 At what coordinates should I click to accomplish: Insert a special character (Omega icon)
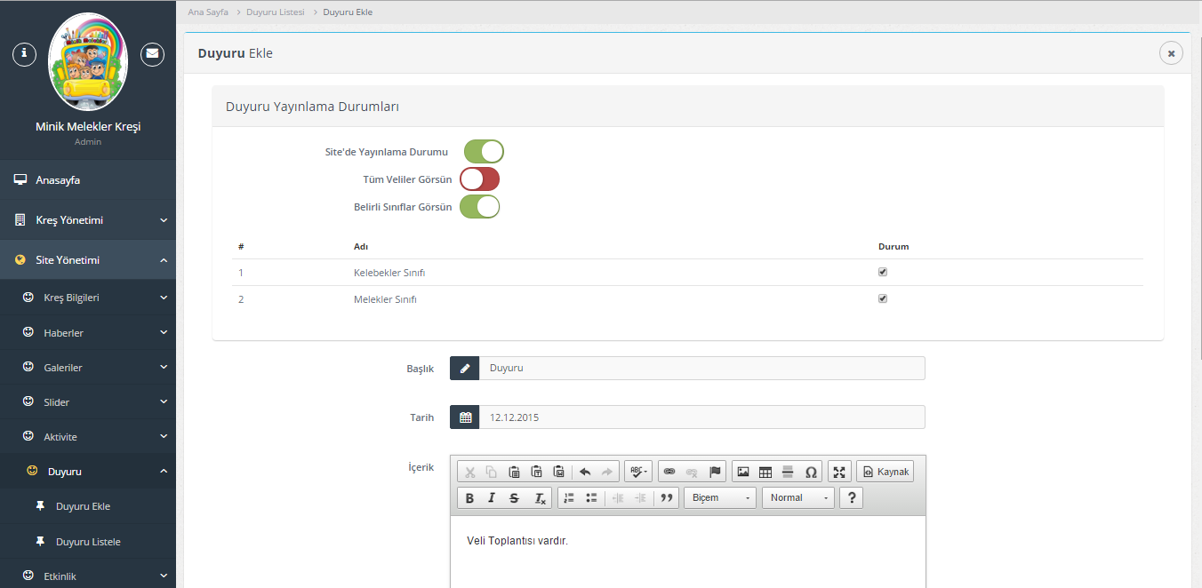point(811,472)
